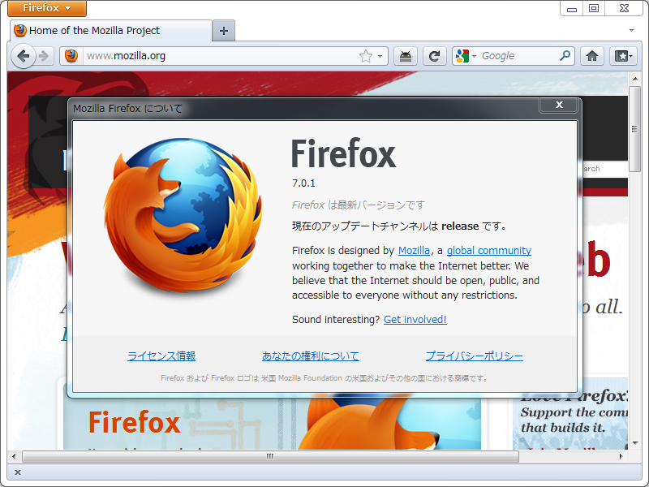Open the search engine dropdown arrow
649x487 pixels.
[472, 55]
